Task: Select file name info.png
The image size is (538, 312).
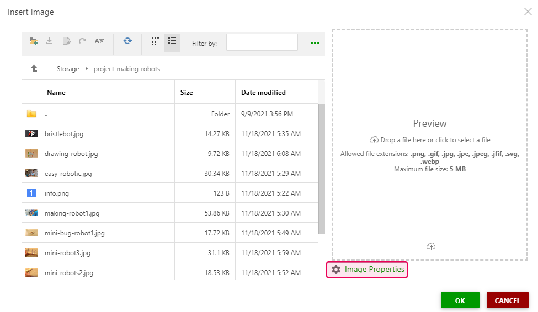Action: (57, 193)
